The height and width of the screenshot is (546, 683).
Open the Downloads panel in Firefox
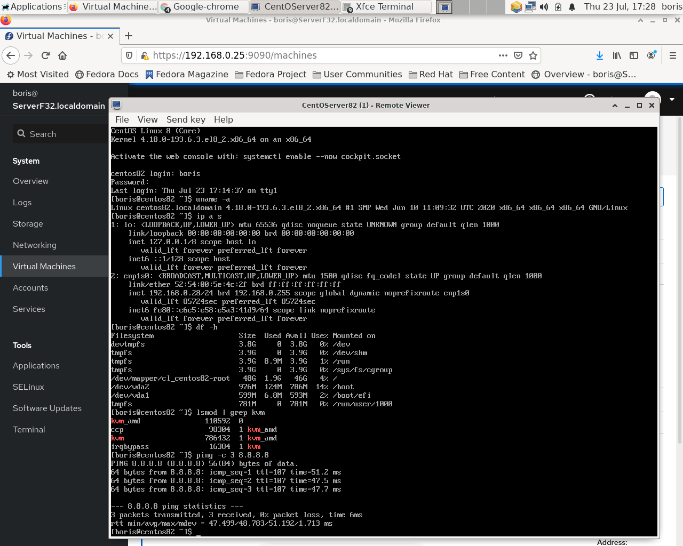(599, 55)
